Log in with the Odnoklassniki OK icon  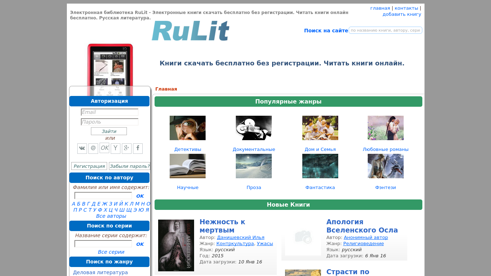[x=104, y=148]
